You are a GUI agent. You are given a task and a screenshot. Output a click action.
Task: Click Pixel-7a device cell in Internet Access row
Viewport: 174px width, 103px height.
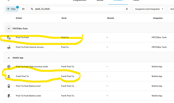(x=65, y=47)
